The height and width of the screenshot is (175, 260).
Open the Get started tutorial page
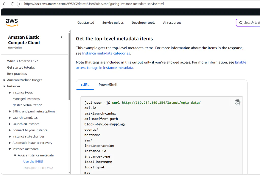click(21, 67)
